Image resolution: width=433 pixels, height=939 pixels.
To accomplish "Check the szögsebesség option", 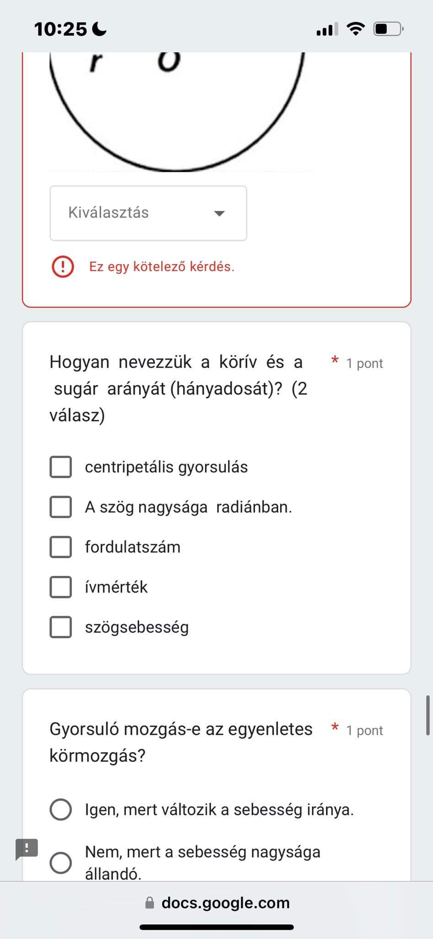I will [x=60, y=627].
